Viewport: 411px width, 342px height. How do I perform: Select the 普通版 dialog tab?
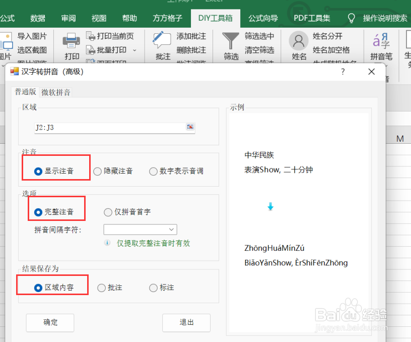pos(25,92)
